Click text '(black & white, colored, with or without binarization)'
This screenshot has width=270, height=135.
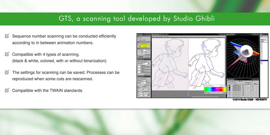click(x=59, y=61)
